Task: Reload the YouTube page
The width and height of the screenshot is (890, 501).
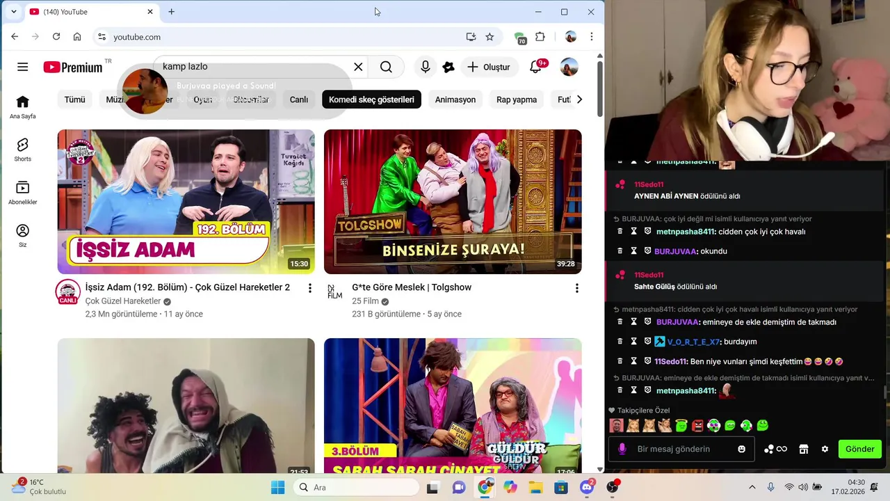Action: tap(56, 37)
